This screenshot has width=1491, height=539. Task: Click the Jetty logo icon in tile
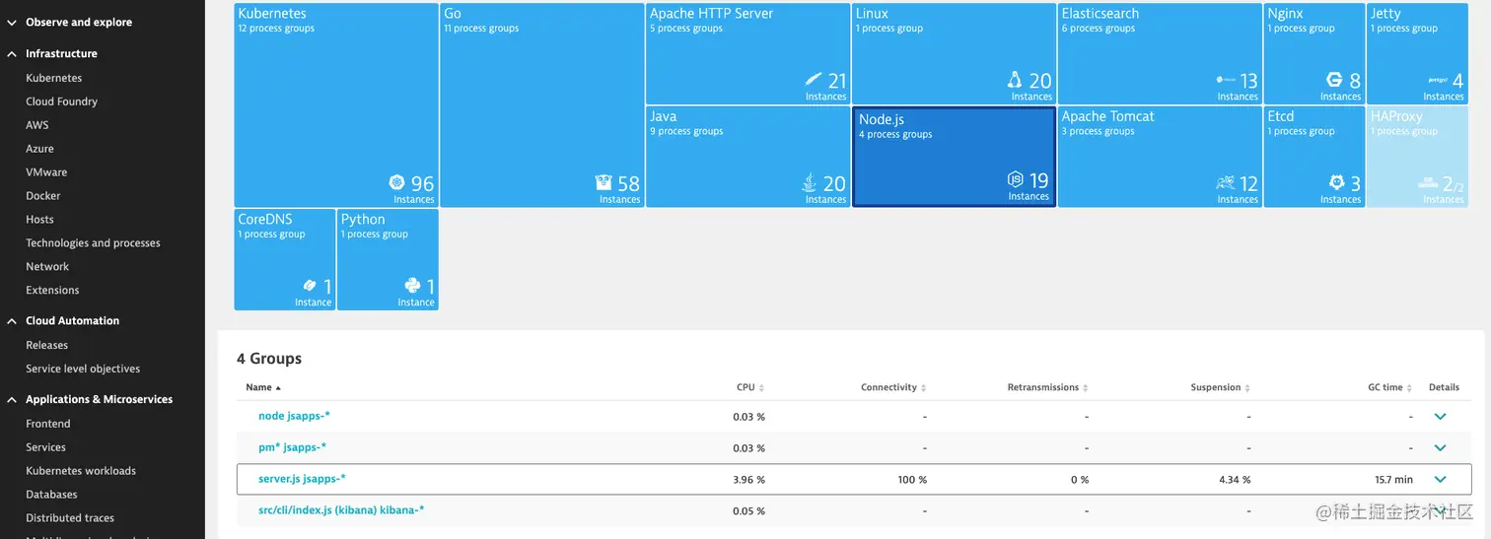(1438, 81)
